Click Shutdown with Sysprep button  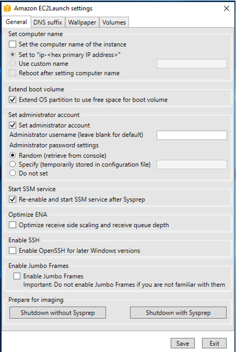click(178, 313)
